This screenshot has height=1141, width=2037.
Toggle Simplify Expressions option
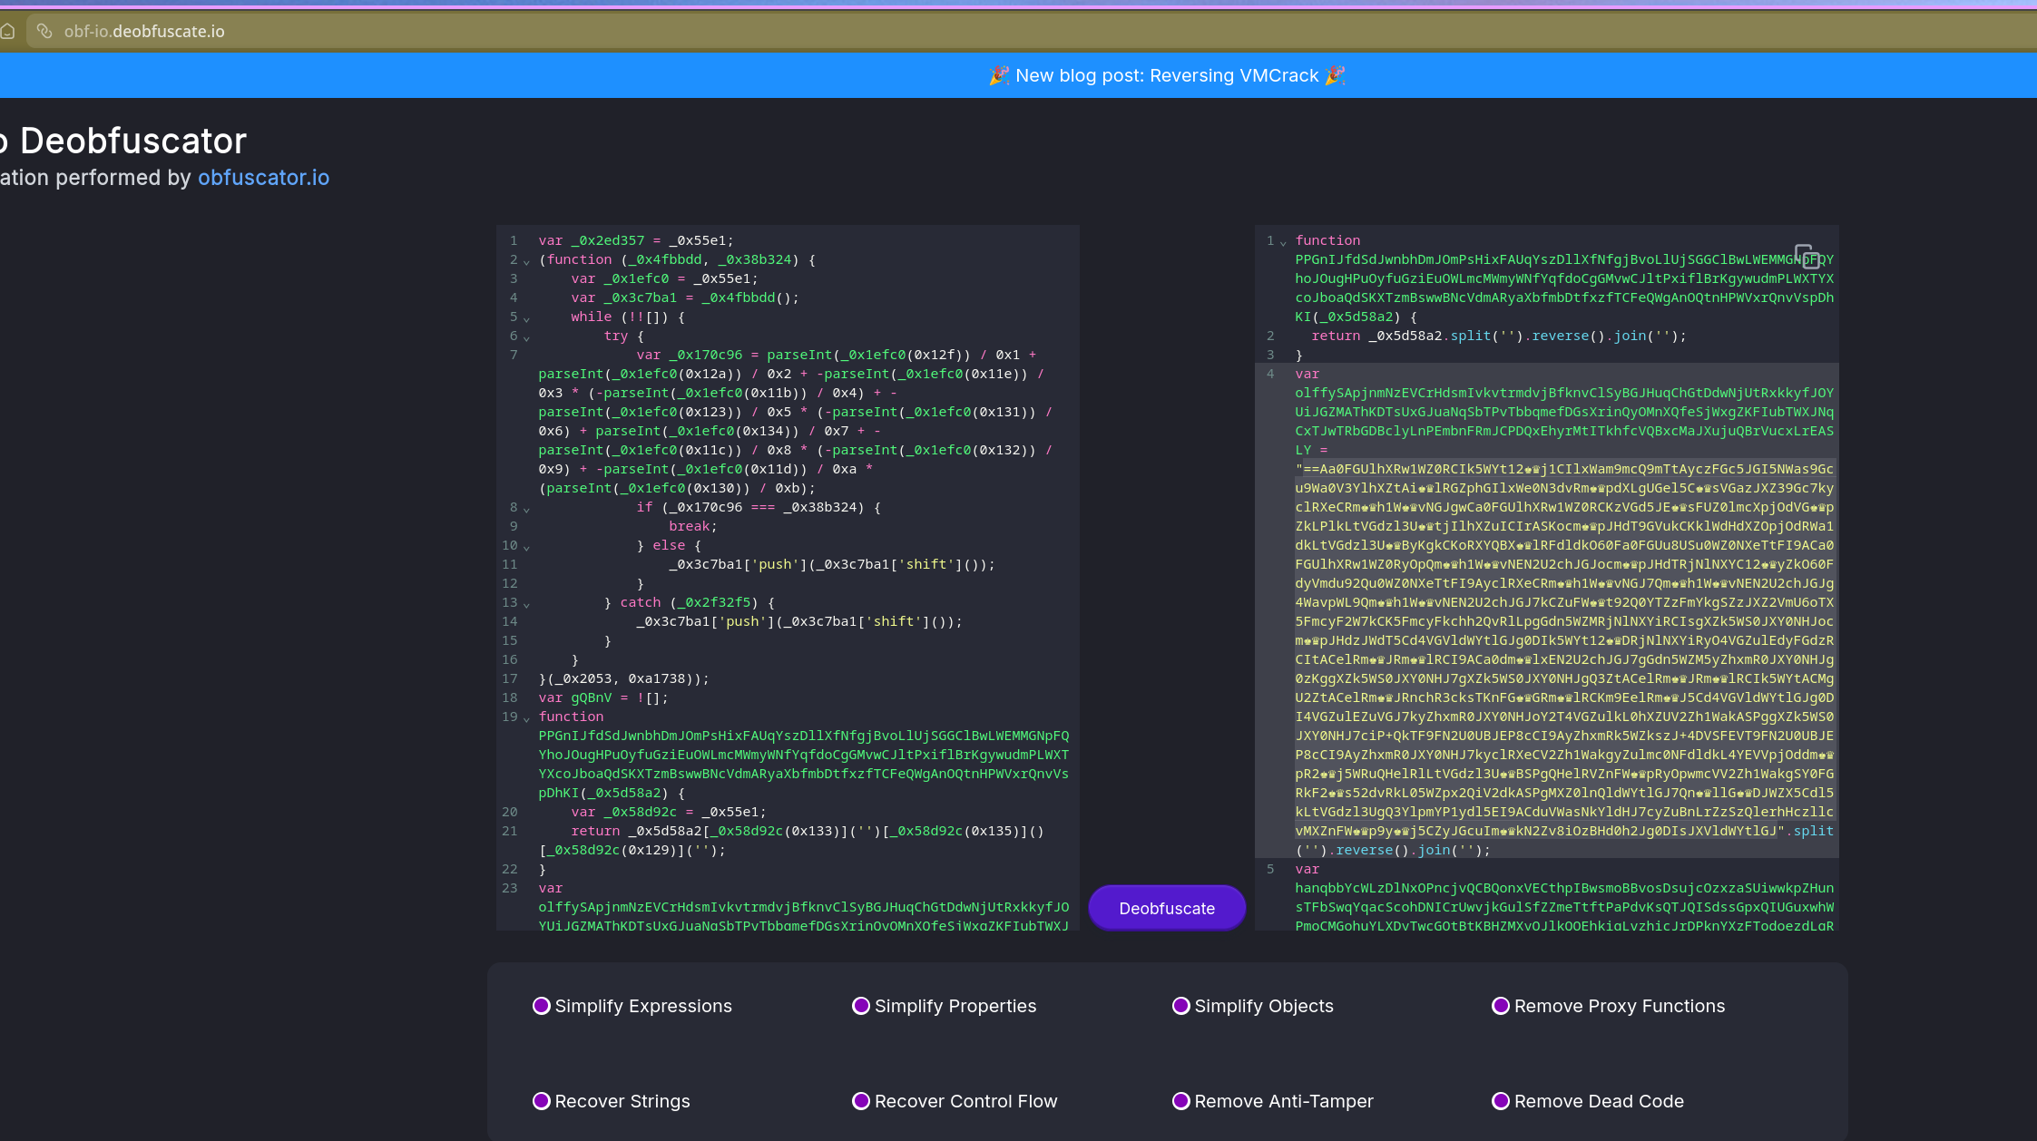pyautogui.click(x=542, y=1006)
